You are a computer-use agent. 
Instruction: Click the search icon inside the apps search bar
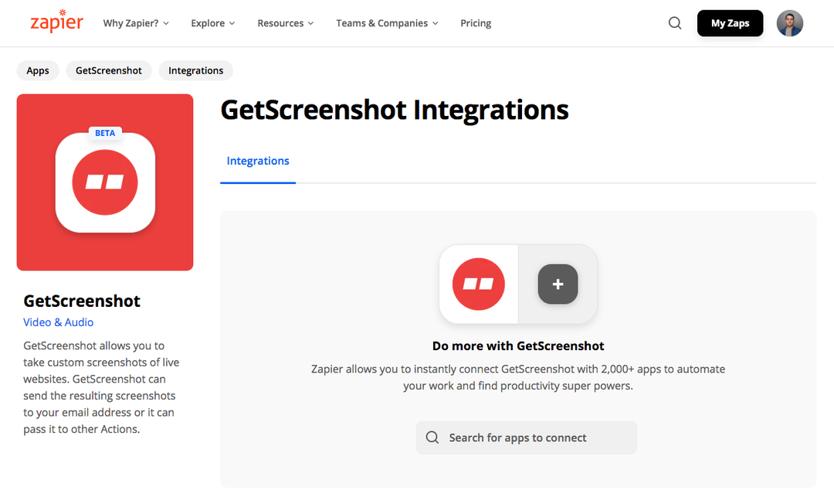[432, 437]
